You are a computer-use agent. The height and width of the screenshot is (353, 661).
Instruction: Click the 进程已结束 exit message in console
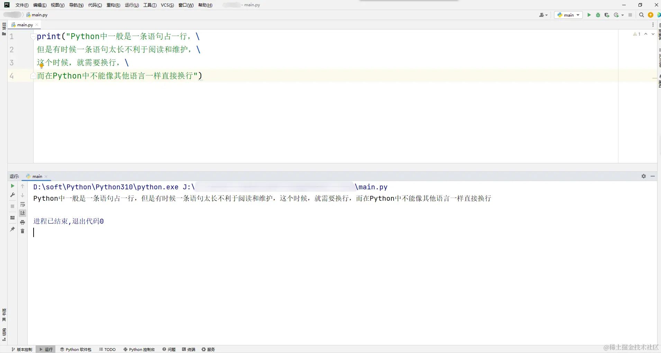[x=69, y=221]
